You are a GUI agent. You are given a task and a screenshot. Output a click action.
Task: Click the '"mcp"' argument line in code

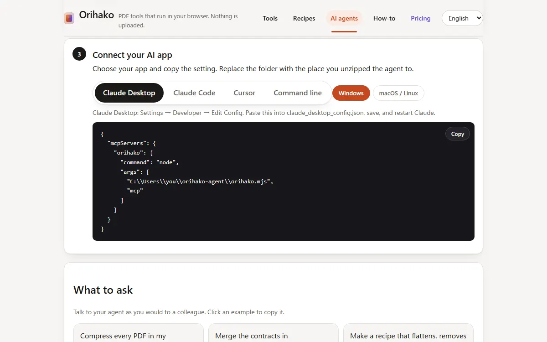pyautogui.click(x=135, y=191)
